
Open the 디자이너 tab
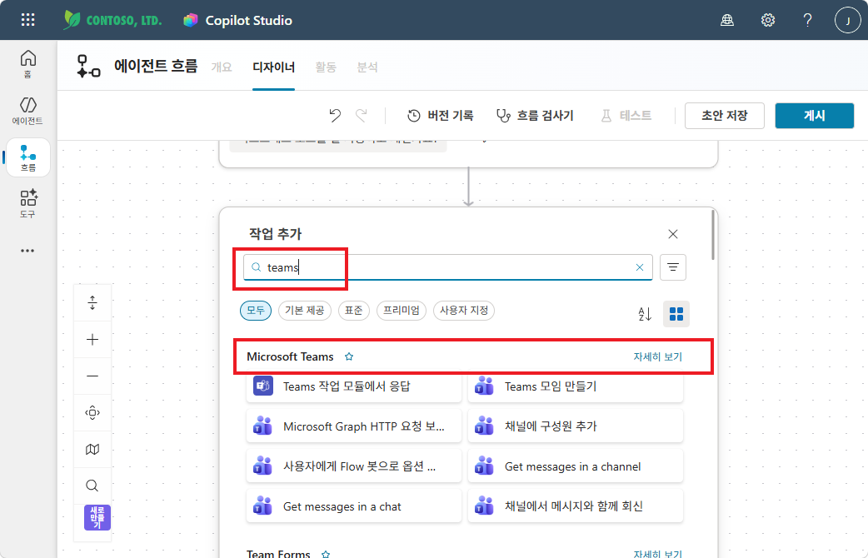(x=273, y=67)
